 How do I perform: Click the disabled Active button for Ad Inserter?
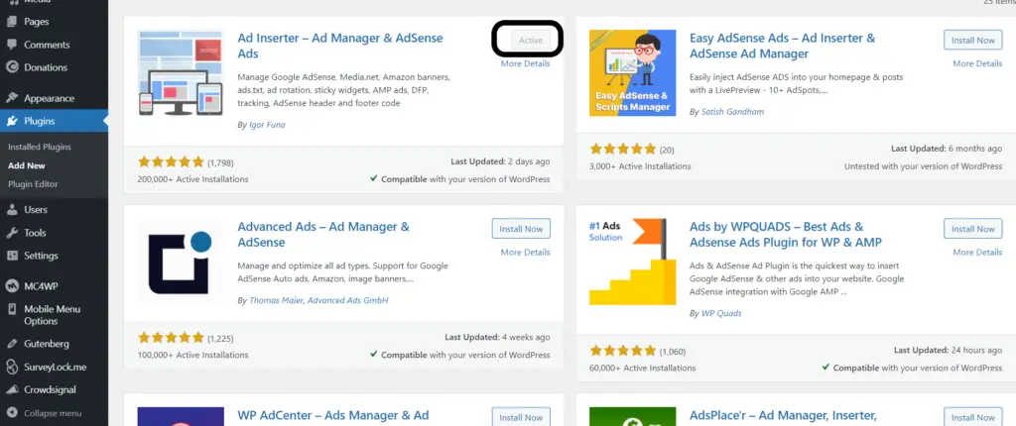(530, 41)
